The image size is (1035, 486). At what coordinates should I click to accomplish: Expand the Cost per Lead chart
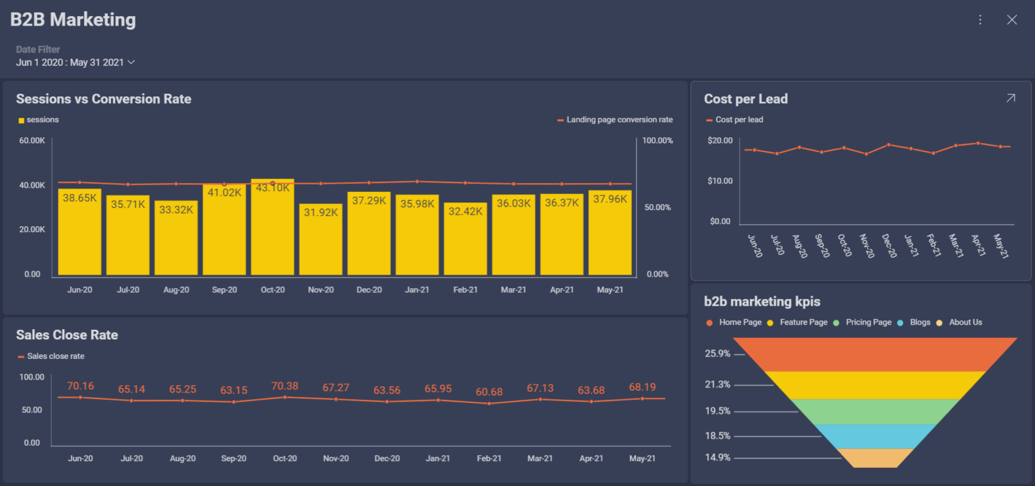tap(1010, 98)
